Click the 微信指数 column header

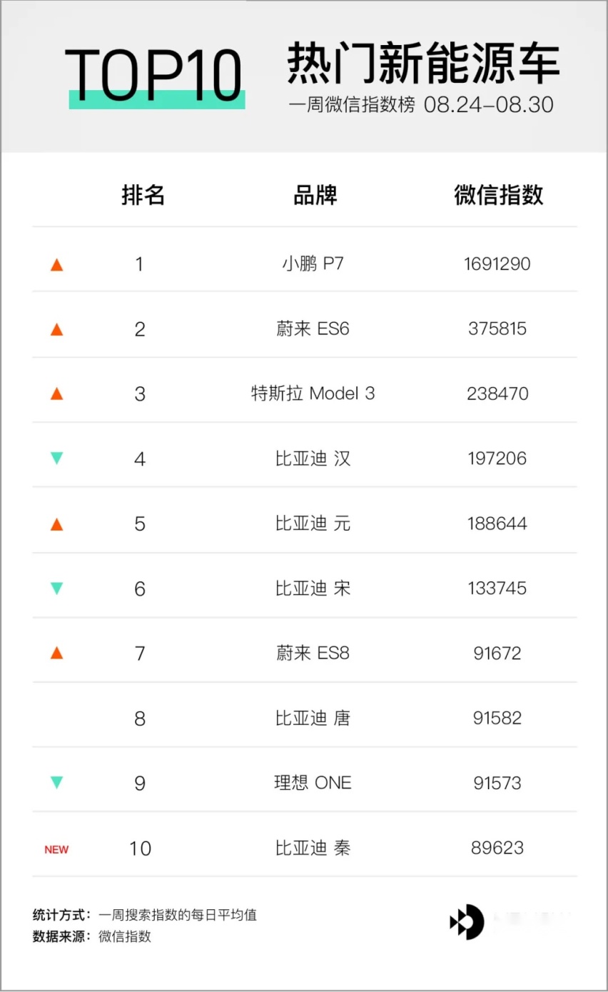pos(498,195)
